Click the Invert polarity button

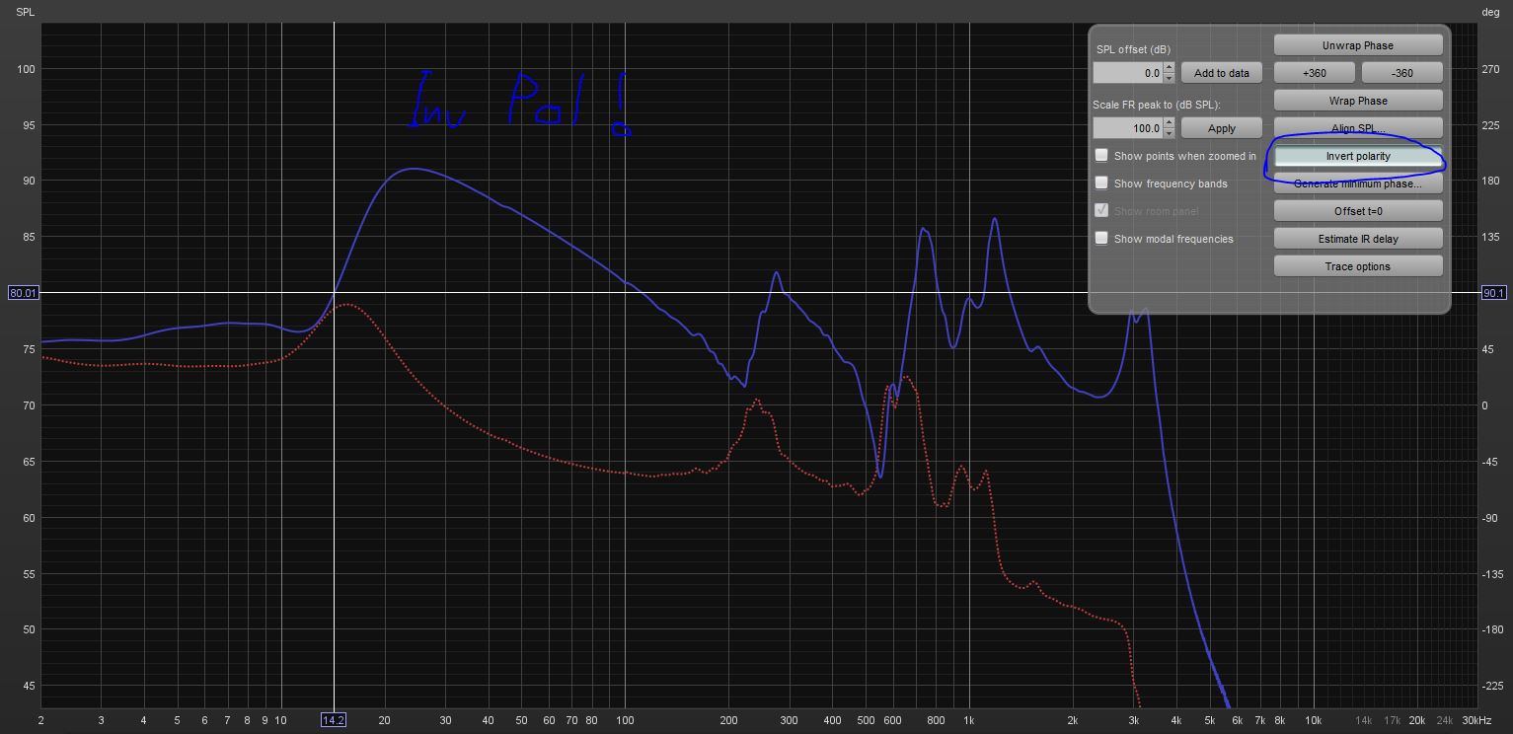[x=1358, y=156]
